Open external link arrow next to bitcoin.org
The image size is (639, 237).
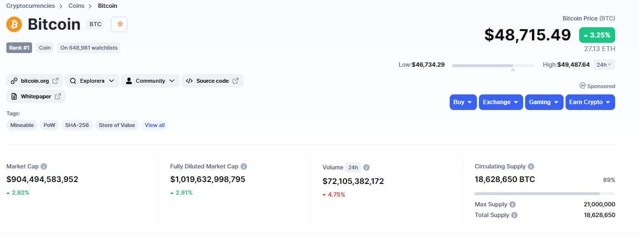[55, 81]
